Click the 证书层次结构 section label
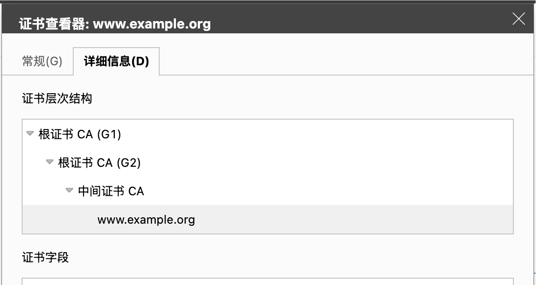536x285 pixels. [x=57, y=99]
